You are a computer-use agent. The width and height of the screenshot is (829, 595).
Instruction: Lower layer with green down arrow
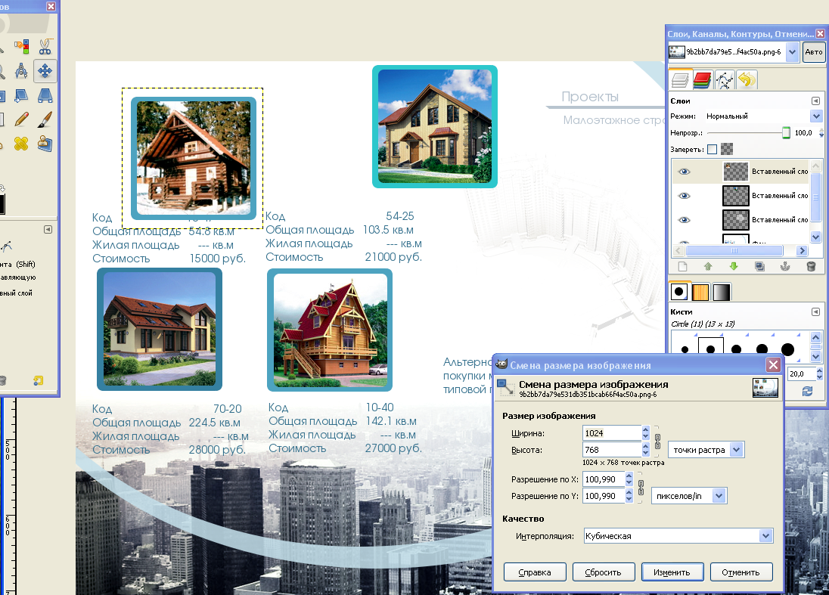(734, 266)
